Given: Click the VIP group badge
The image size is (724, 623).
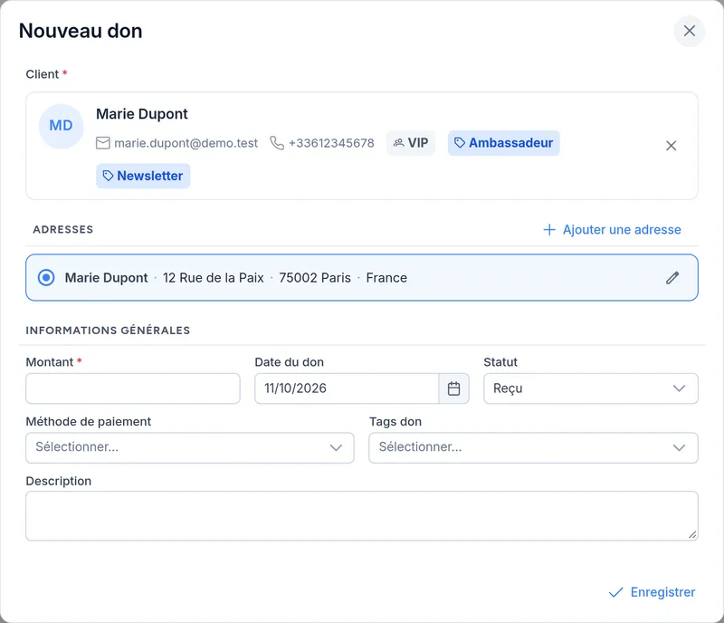Looking at the screenshot, I should [411, 143].
